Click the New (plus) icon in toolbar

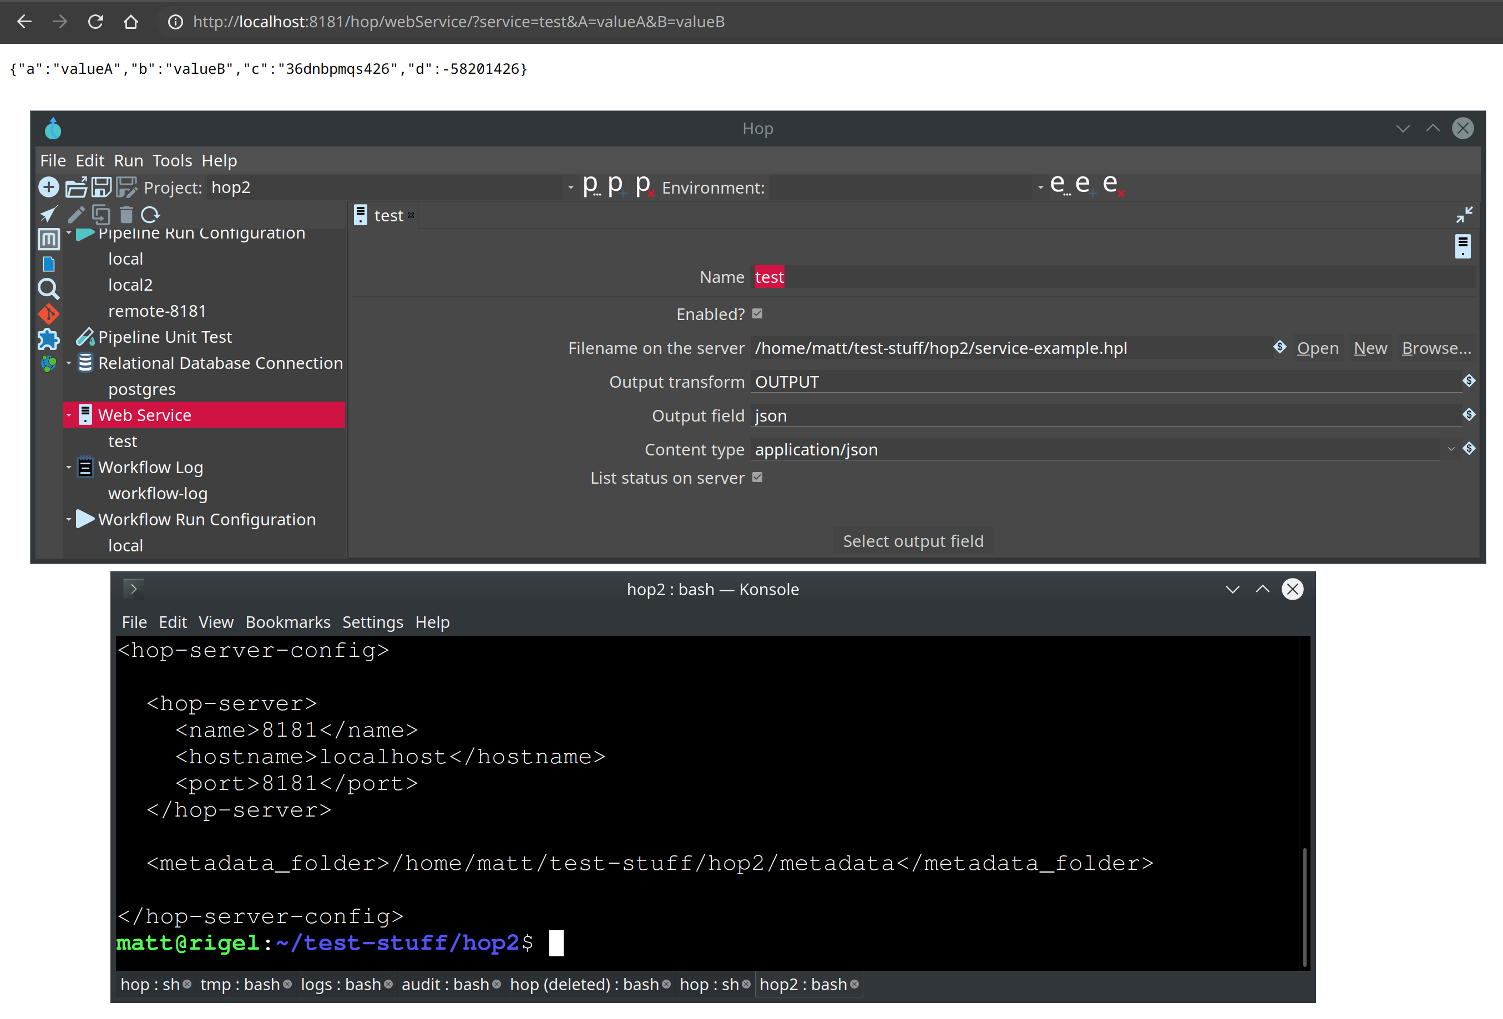coord(48,187)
